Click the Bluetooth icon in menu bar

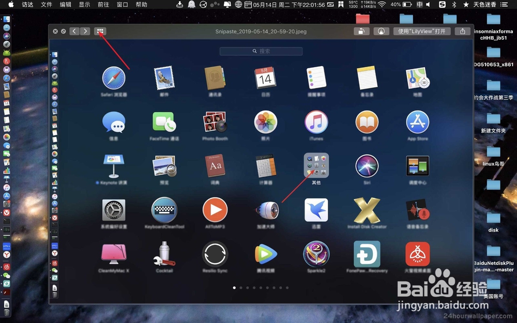[x=454, y=5]
